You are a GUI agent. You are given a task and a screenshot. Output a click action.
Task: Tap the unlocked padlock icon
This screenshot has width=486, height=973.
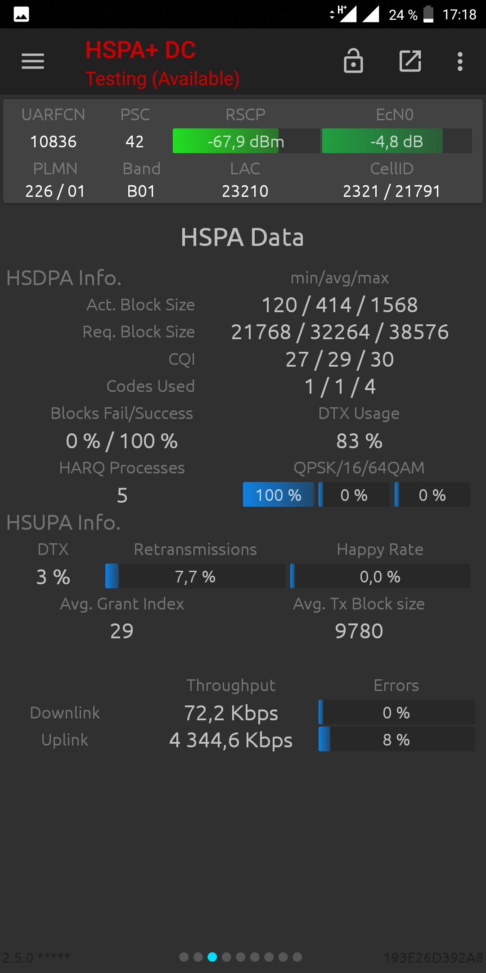point(353,61)
